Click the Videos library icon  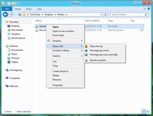tap(9, 62)
